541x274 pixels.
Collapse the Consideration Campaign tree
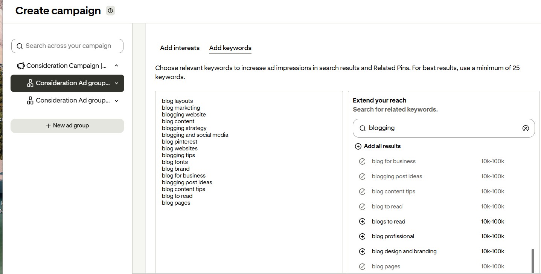pos(116,66)
